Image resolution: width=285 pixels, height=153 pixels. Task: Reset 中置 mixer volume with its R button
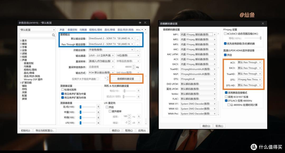(x=98, y=112)
